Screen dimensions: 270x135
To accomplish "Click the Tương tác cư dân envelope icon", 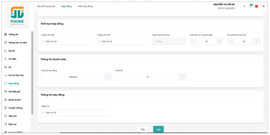I will (6, 43).
